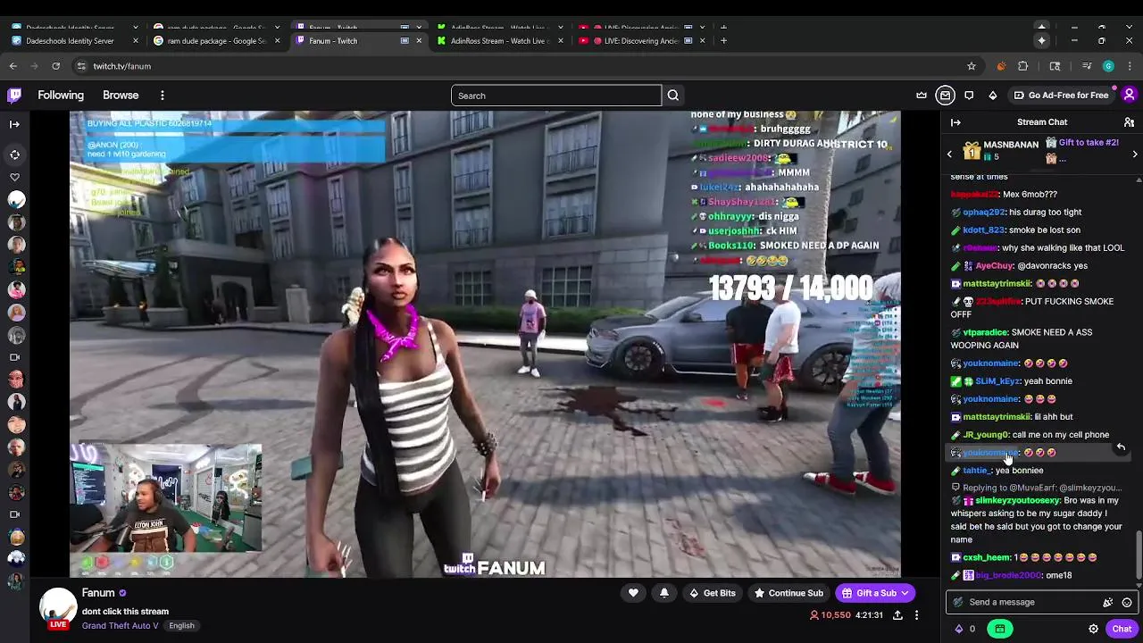Open the user profile avatar menu

pos(1129,95)
